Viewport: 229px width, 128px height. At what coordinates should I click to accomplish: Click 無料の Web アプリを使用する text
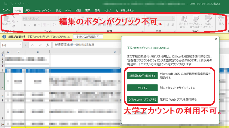178,99
